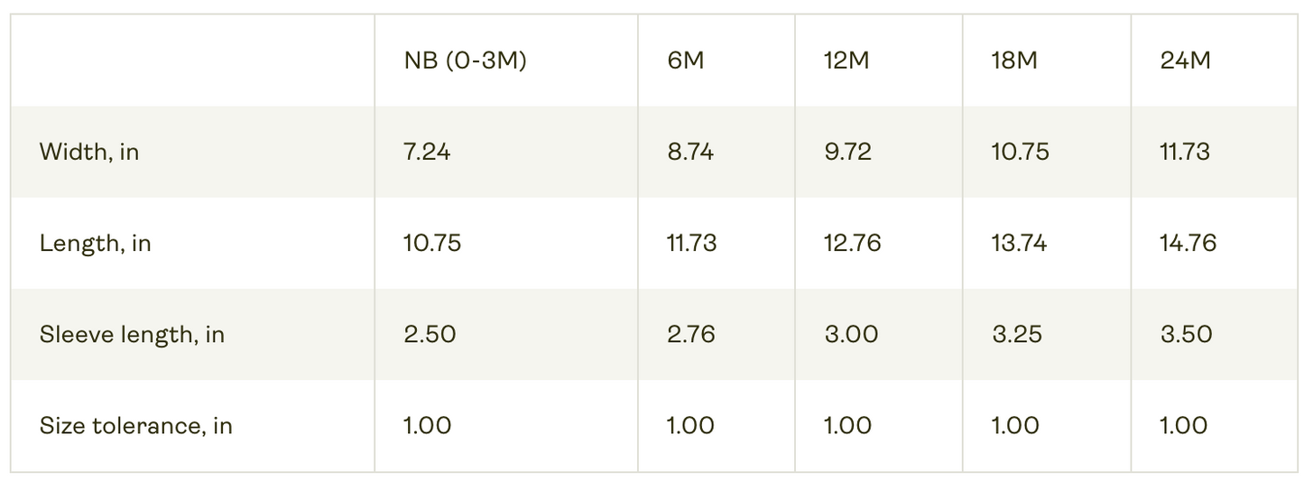Screen dimensions: 1304x481
Task: Select the 14.76 length value for 24M
Action: tap(1188, 243)
